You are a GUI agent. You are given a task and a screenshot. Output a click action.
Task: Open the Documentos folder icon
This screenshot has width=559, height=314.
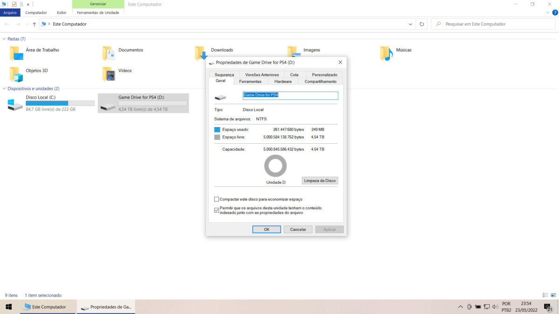pyautogui.click(x=109, y=53)
